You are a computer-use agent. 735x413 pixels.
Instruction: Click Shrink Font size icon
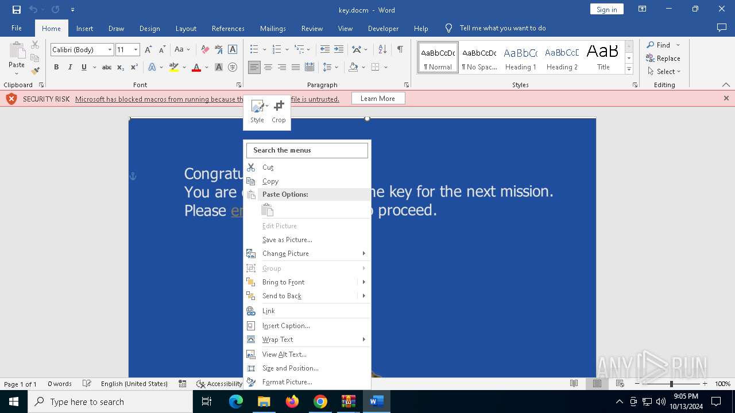[162, 50]
